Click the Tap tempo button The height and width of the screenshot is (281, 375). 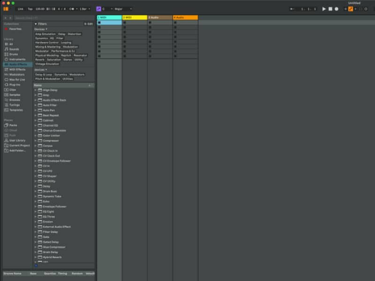click(30, 9)
